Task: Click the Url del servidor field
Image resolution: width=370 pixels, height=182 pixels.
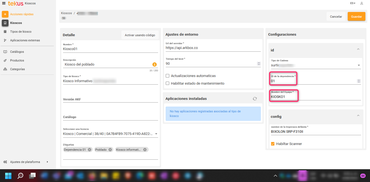Action: [213, 48]
